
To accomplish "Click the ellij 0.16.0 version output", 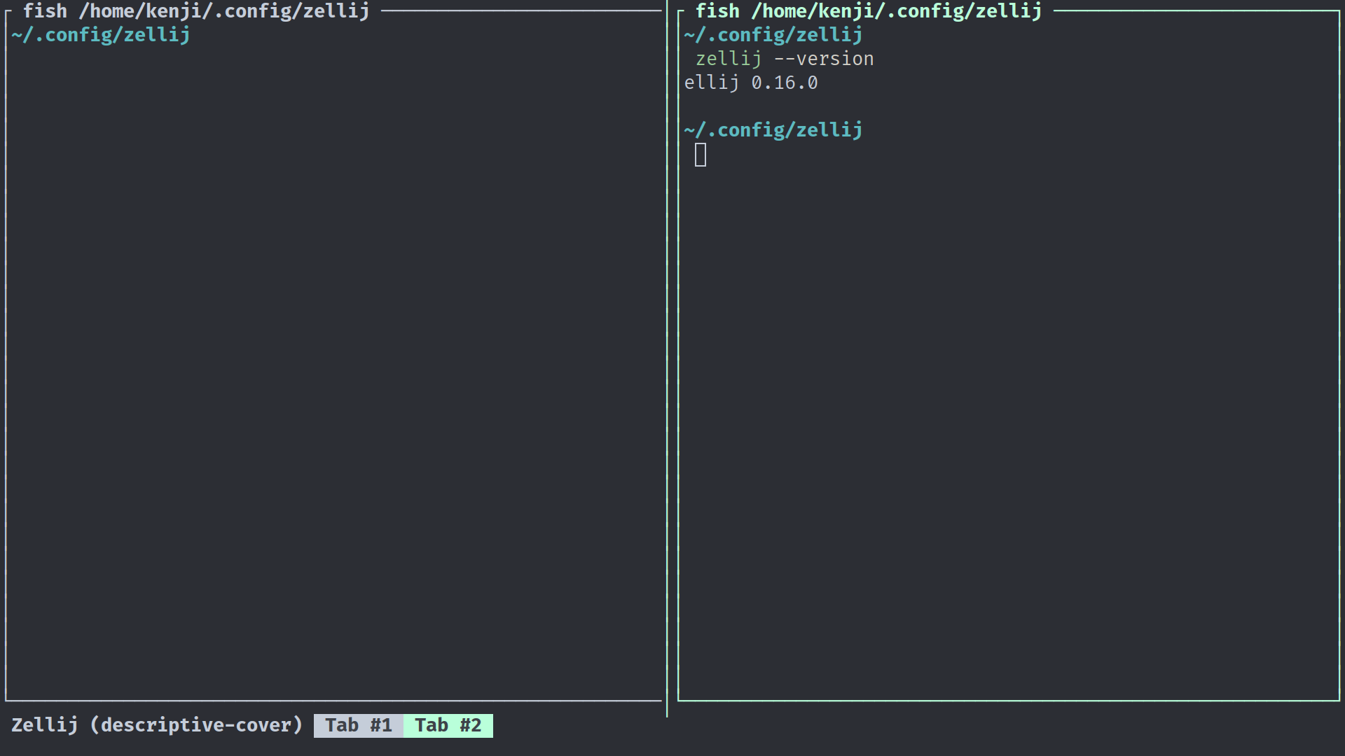I will point(751,83).
